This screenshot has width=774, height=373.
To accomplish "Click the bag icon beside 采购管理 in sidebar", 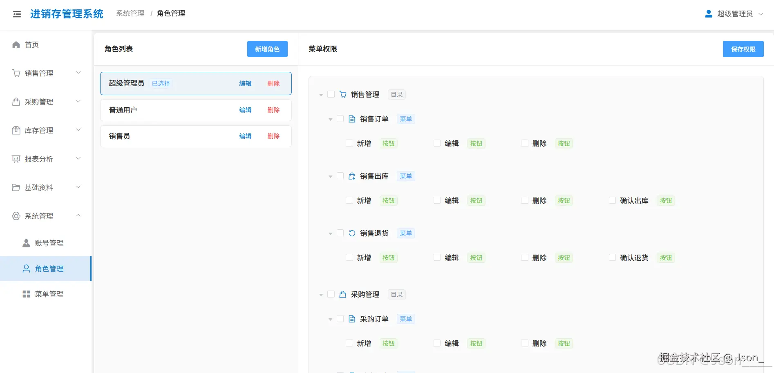I will tap(16, 102).
